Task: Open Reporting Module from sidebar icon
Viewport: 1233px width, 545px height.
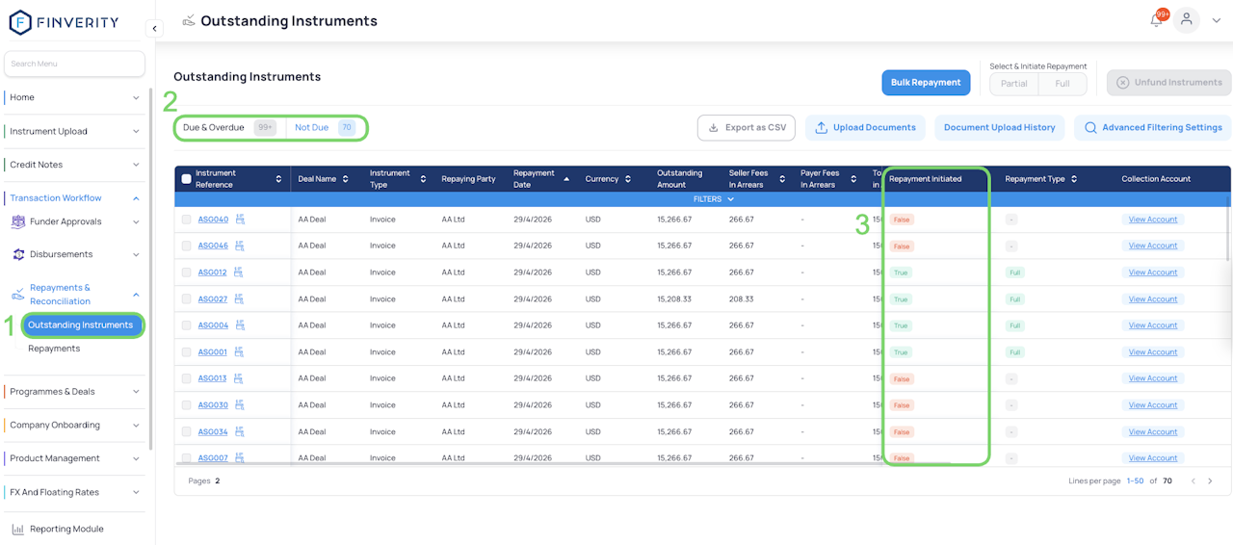Action: pyautogui.click(x=17, y=529)
